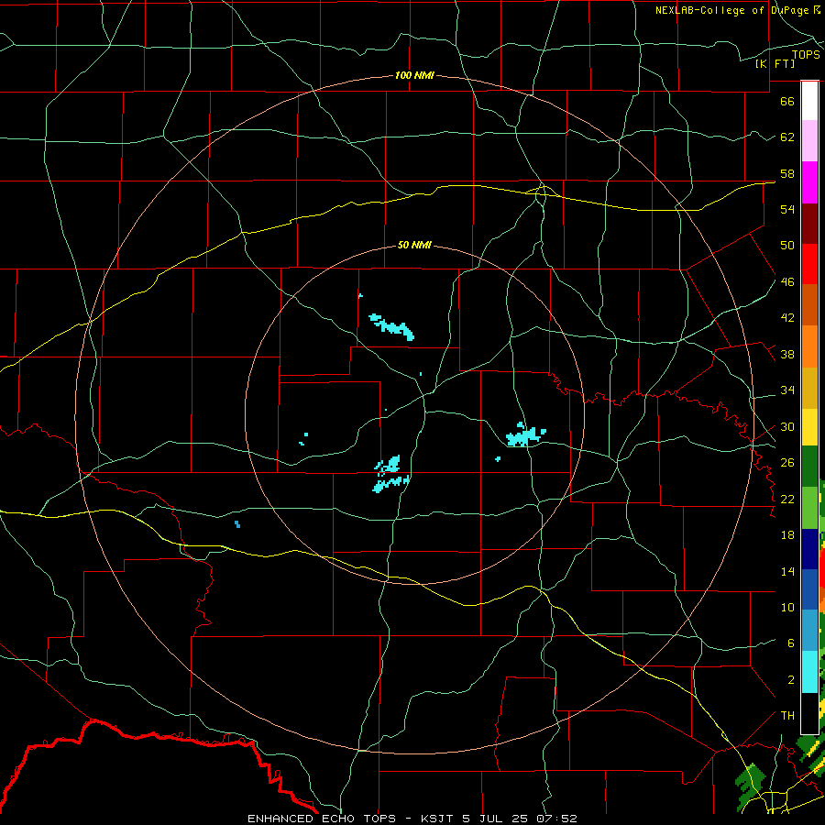Click the "62" legend value

click(x=787, y=137)
